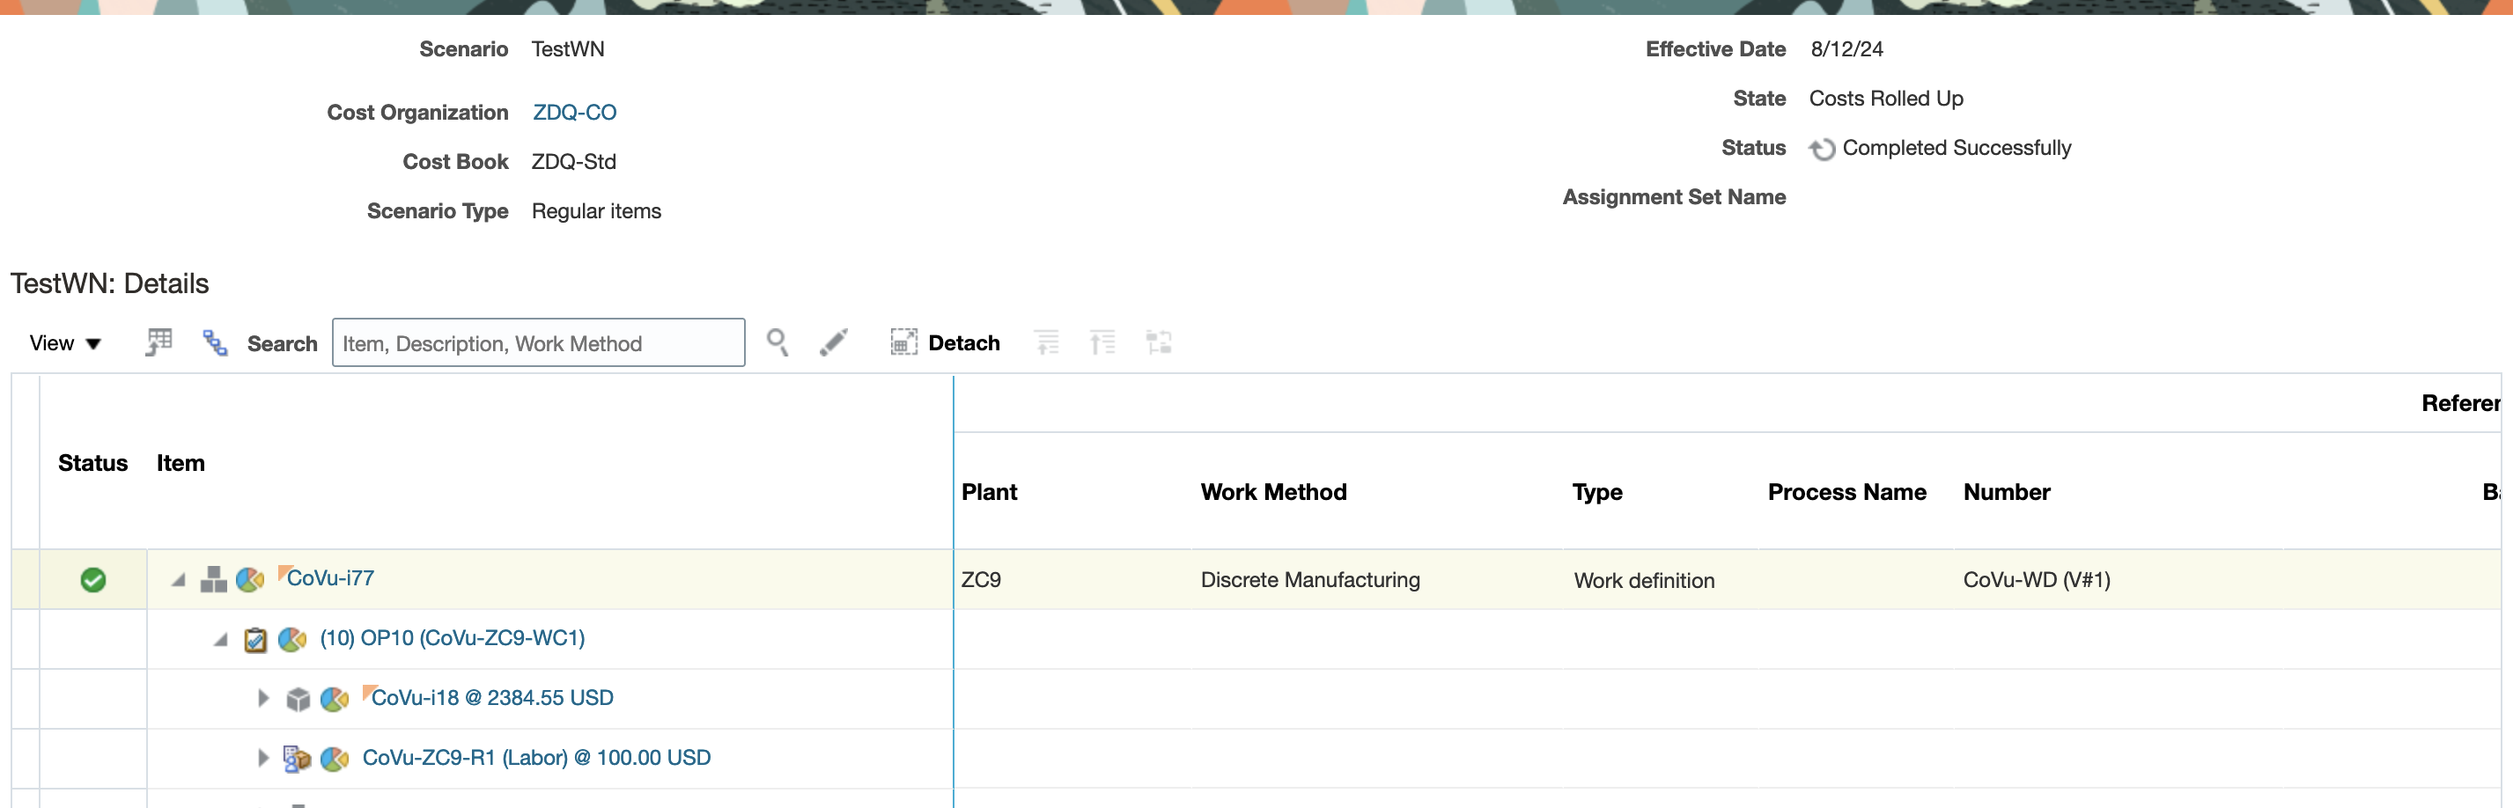The width and height of the screenshot is (2513, 808).
Task: Open the (10) OP10 (CoVu-ZC9-WC1) link
Action: [x=452, y=637]
